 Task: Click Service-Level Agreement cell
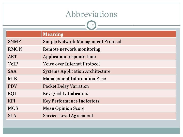(68, 116)
